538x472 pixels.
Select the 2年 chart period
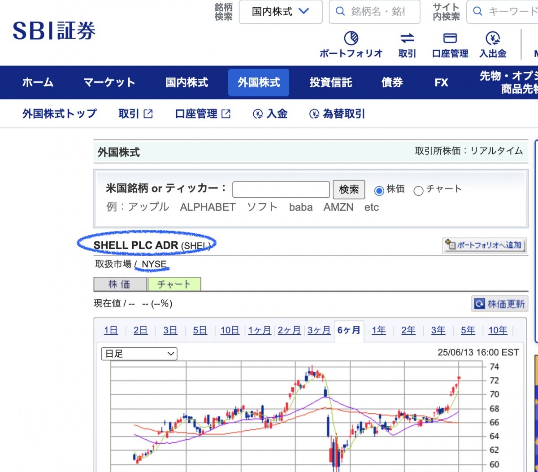coord(408,331)
